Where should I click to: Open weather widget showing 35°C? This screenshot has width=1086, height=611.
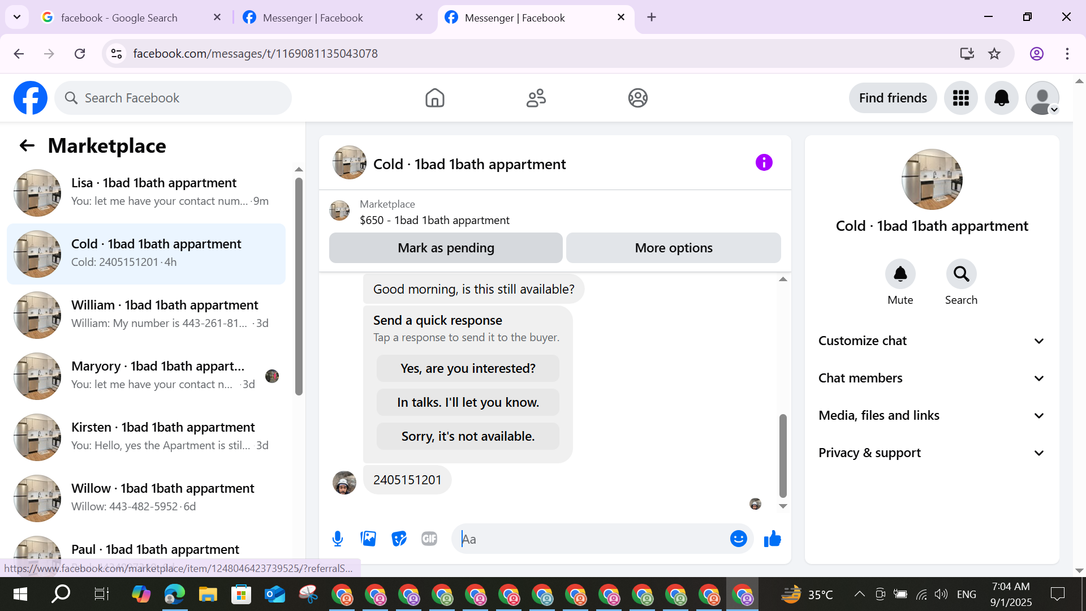807,594
